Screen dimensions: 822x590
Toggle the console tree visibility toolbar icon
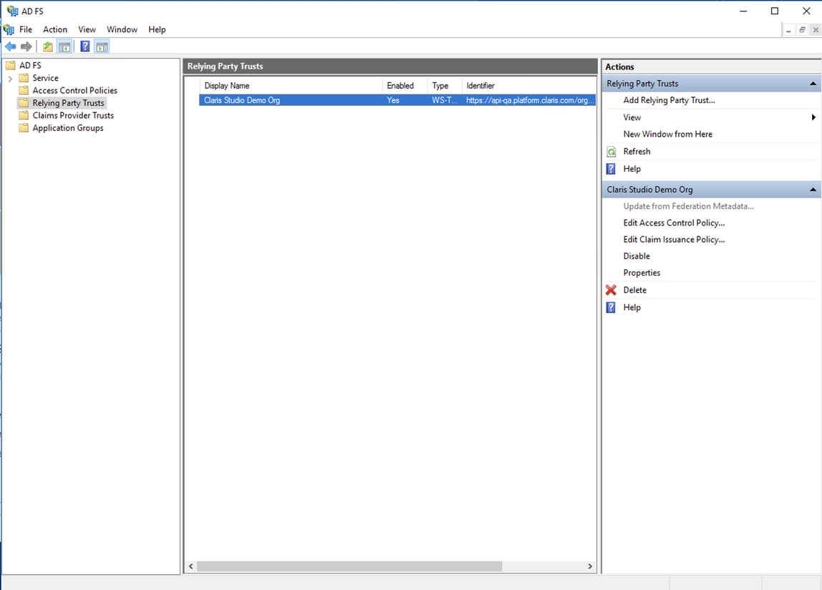coord(64,46)
